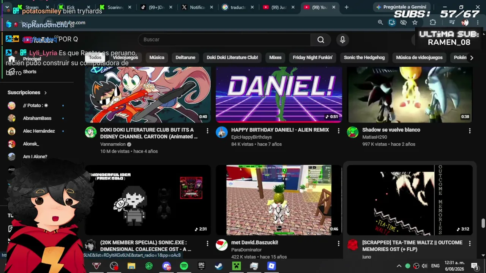Image resolution: width=486 pixels, height=273 pixels.
Task: Open options for Happy Birthday Daniel video
Action: click(339, 131)
